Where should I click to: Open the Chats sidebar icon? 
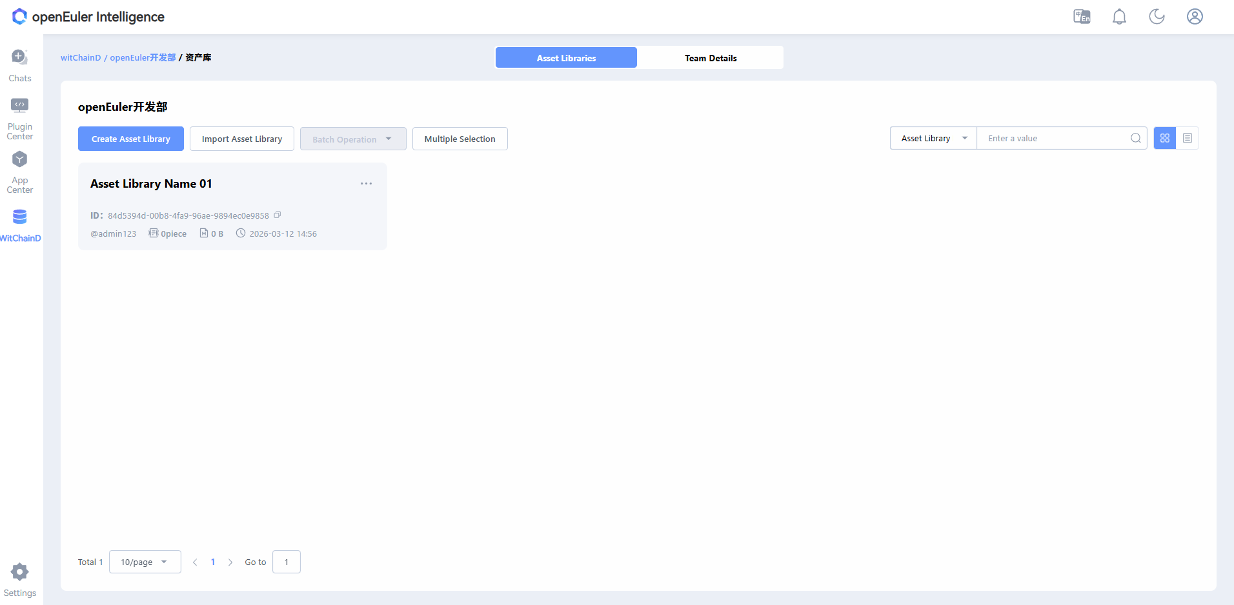point(19,57)
